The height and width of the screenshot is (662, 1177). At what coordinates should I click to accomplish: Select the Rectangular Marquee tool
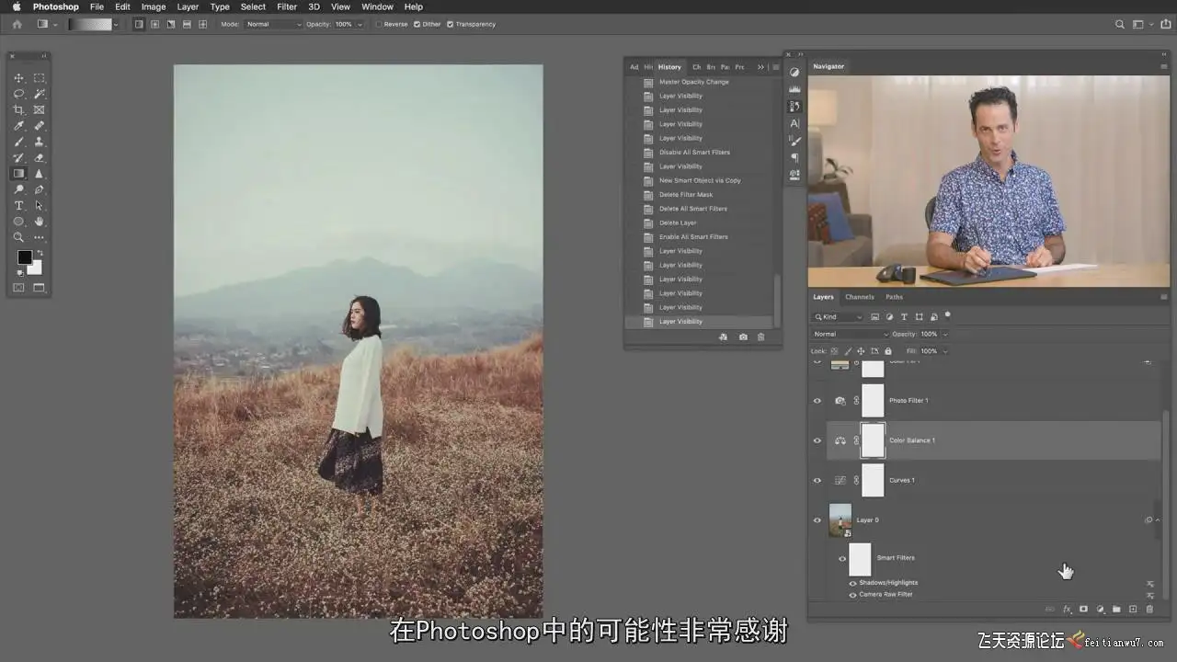(40, 78)
